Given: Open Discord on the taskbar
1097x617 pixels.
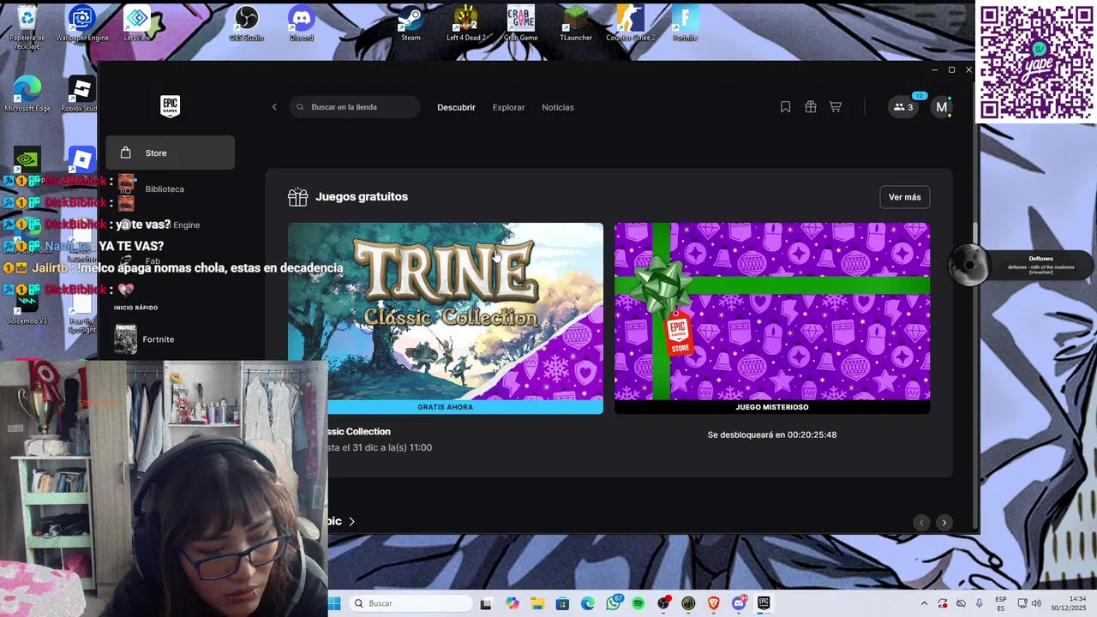Looking at the screenshot, I should coord(739,603).
